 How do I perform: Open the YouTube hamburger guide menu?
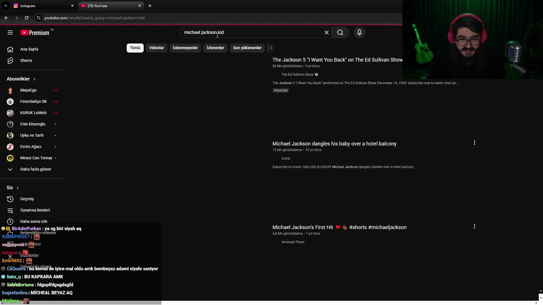pos(10,33)
